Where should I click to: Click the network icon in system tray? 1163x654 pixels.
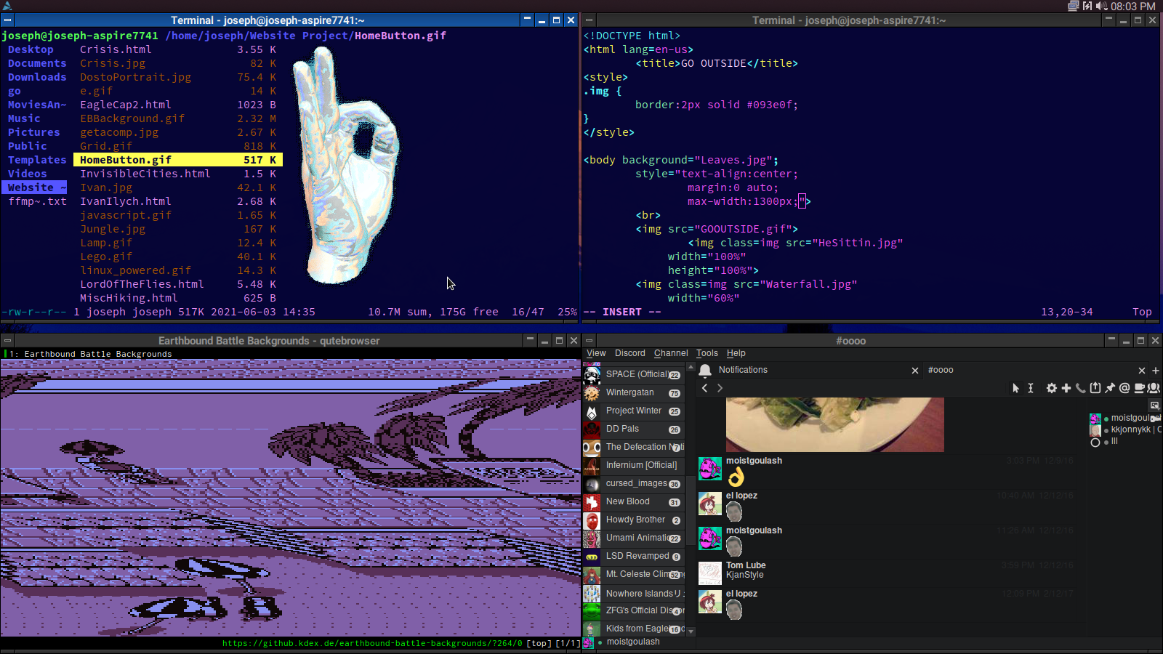(x=1074, y=6)
